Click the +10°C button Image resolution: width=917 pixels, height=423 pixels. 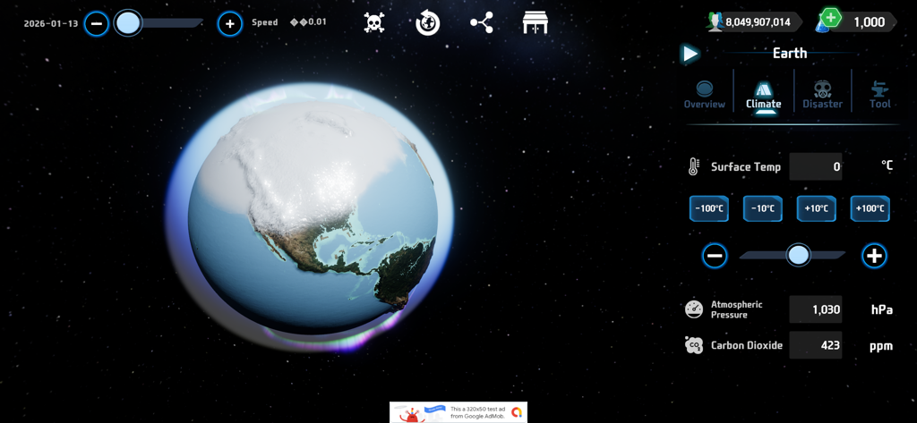tap(817, 208)
